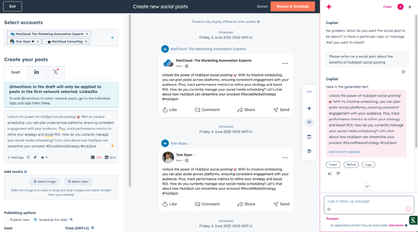Image resolution: width=418 pixels, height=232 pixels.
Task: Open the Chats link in Copilot panel
Action: [x=387, y=7]
